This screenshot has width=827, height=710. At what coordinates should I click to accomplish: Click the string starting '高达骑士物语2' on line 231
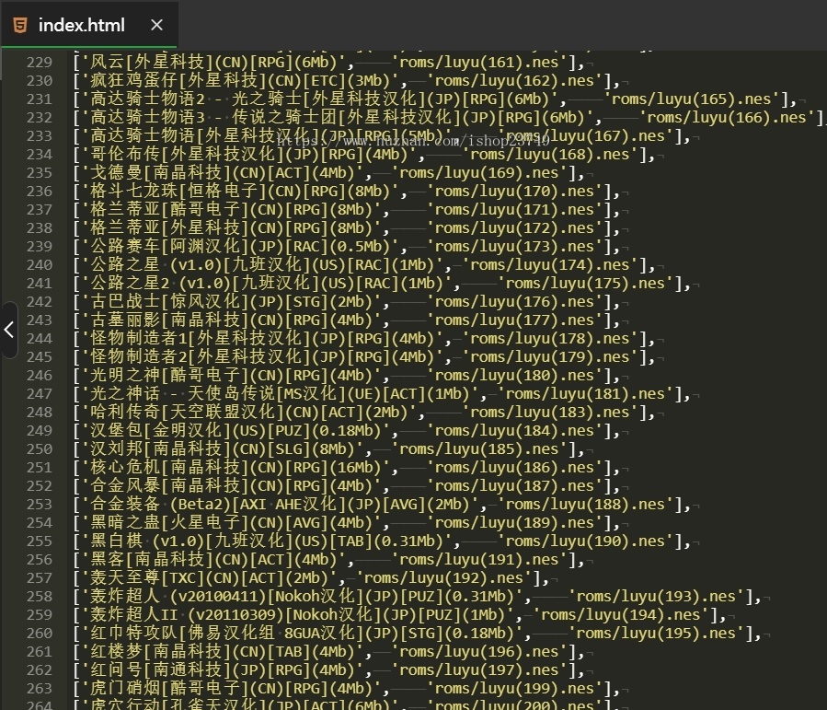(319, 99)
